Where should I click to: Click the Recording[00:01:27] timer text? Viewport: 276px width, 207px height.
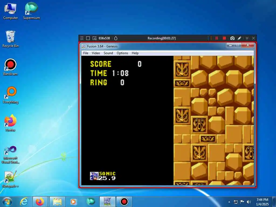pos(162,38)
